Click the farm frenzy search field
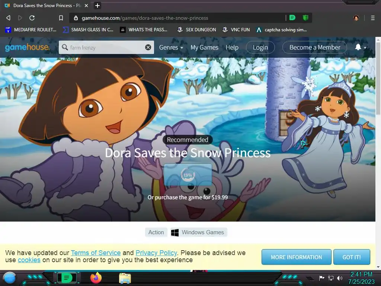This screenshot has height=286, width=381. [x=106, y=47]
